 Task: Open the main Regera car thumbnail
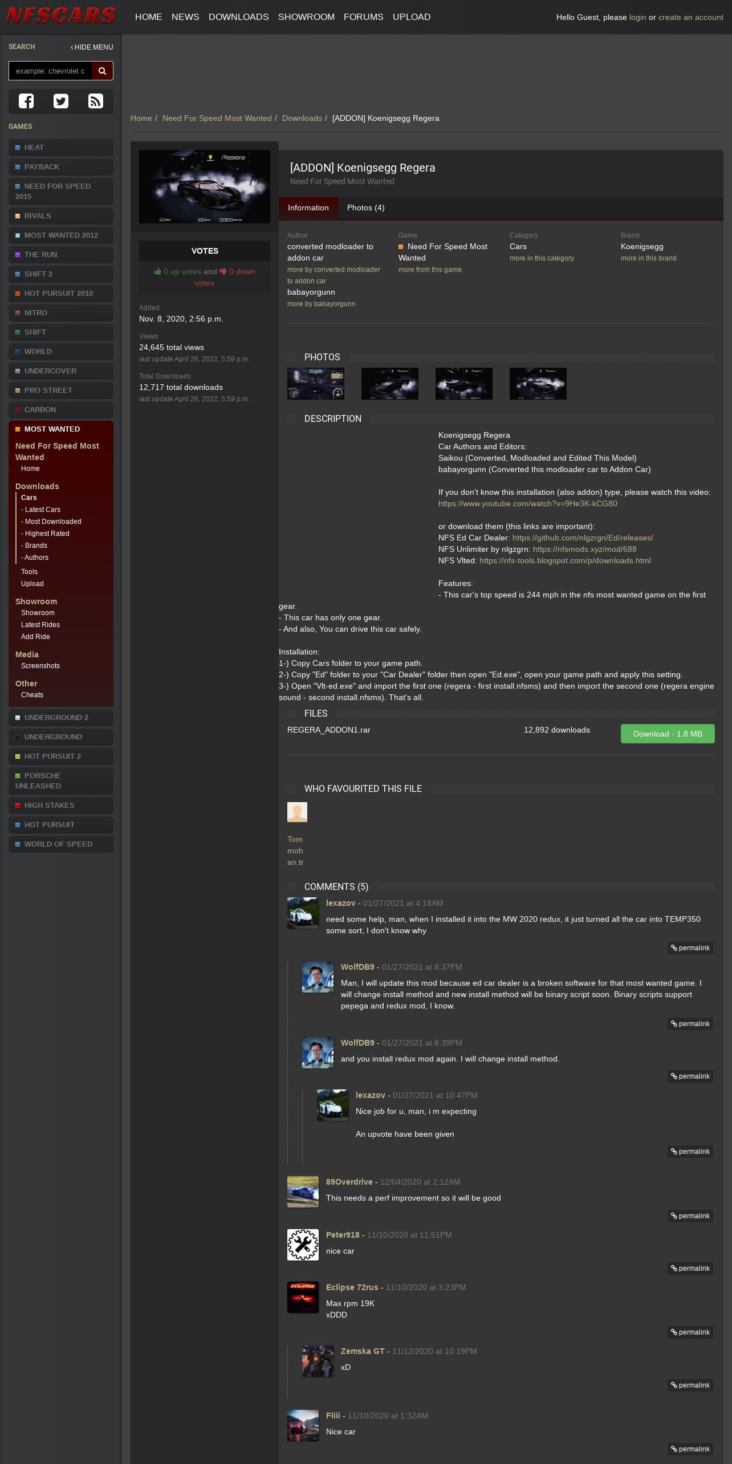[x=205, y=186]
